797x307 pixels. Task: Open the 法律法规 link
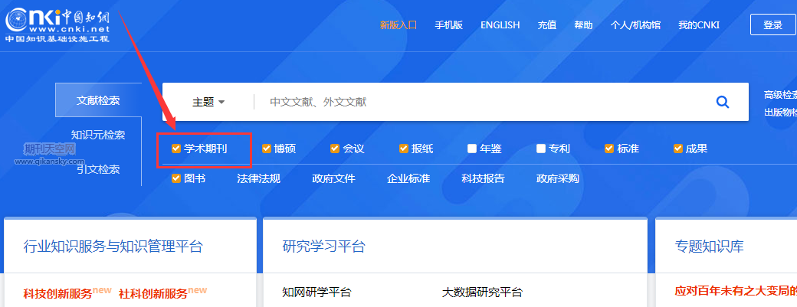pyautogui.click(x=258, y=179)
